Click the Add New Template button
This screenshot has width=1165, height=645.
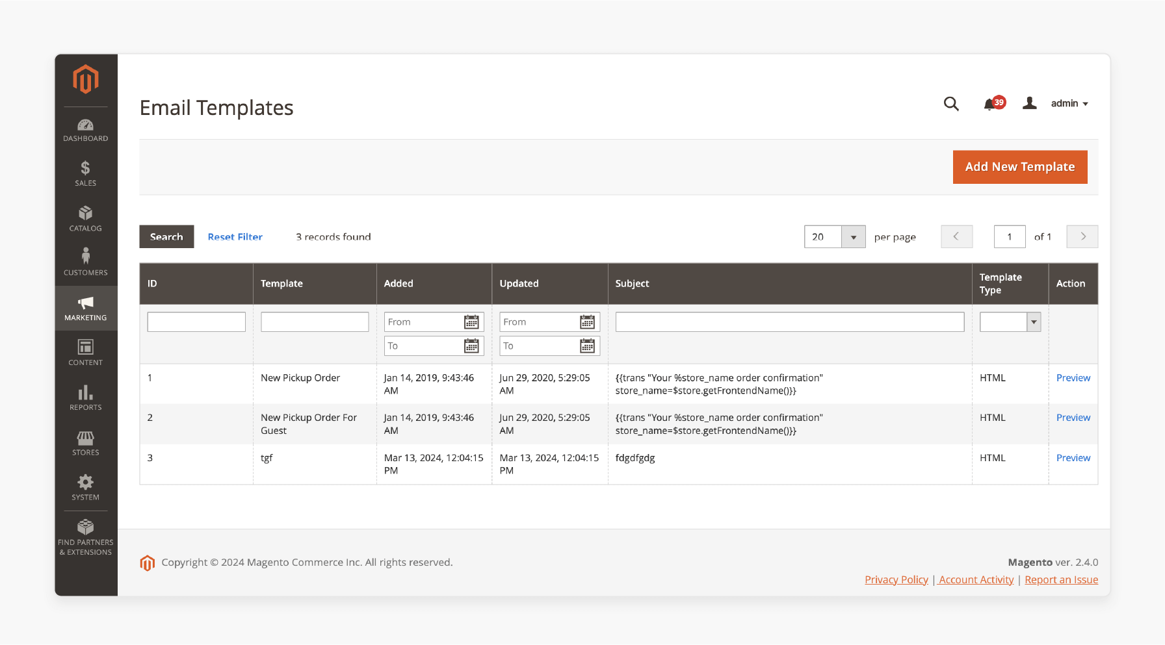(x=1020, y=167)
